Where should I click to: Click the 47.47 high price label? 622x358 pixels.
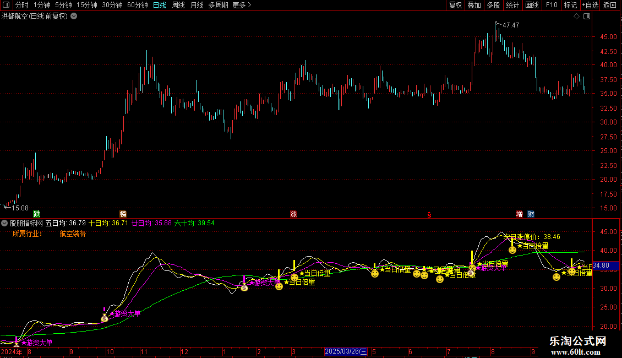[511, 25]
